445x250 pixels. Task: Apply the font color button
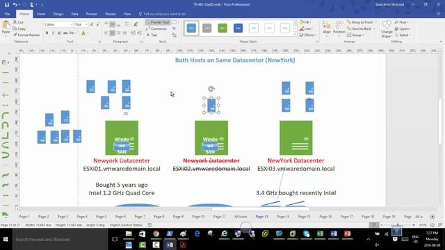(x=83, y=33)
